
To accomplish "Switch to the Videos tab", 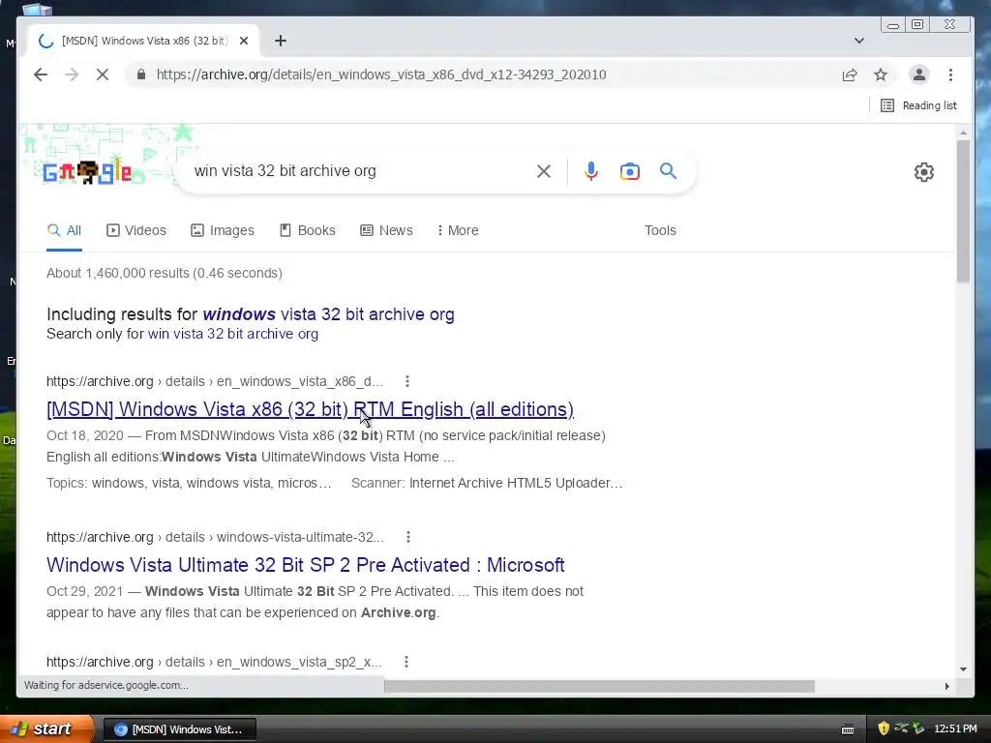I will pos(136,230).
